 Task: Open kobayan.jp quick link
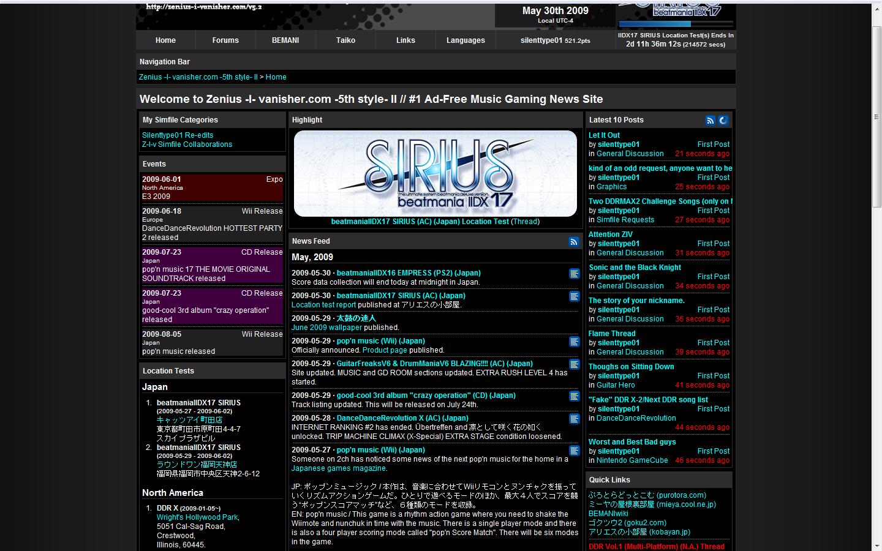point(639,532)
